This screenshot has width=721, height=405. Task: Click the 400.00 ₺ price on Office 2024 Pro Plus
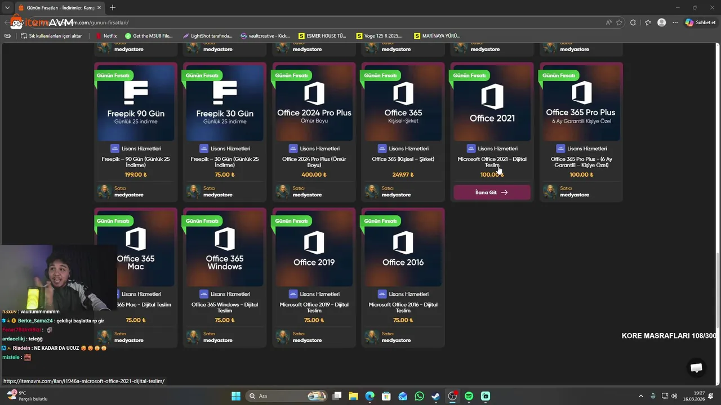tap(314, 174)
